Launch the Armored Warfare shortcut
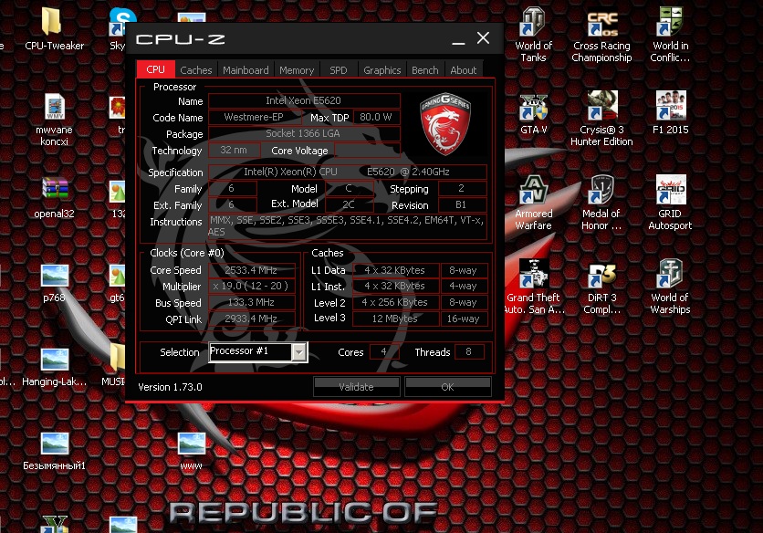763x533 pixels. click(x=533, y=192)
